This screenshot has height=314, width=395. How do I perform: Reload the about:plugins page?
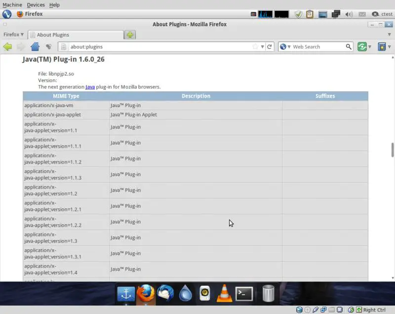point(269,46)
